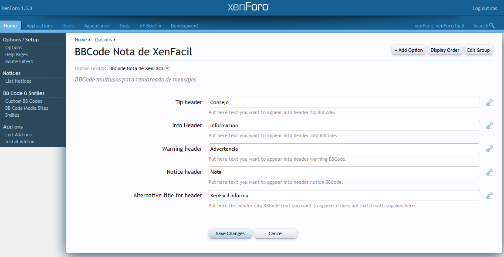
Task: Open the Appearance tab
Action: (x=97, y=26)
